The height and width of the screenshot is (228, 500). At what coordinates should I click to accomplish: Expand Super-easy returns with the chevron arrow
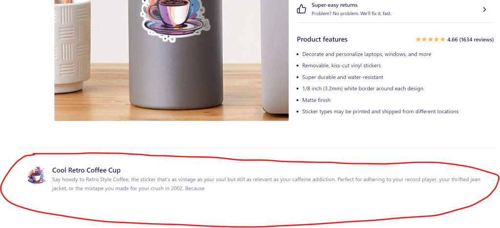[484, 10]
